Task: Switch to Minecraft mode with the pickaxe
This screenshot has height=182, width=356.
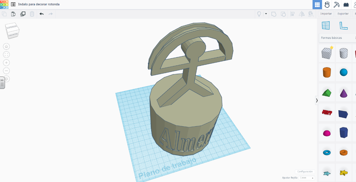Action: point(336,4)
